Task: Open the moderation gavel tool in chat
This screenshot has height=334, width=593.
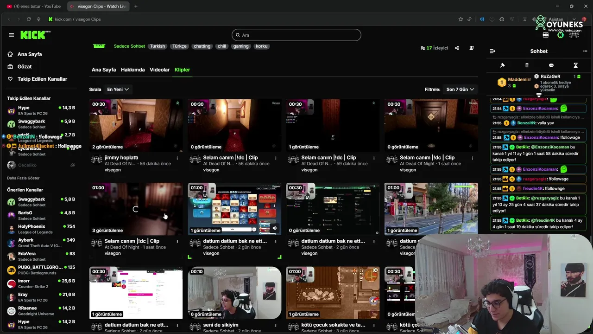Action: pyautogui.click(x=502, y=65)
